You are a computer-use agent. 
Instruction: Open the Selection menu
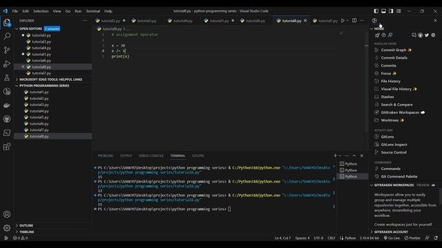pyautogui.click(x=41, y=11)
